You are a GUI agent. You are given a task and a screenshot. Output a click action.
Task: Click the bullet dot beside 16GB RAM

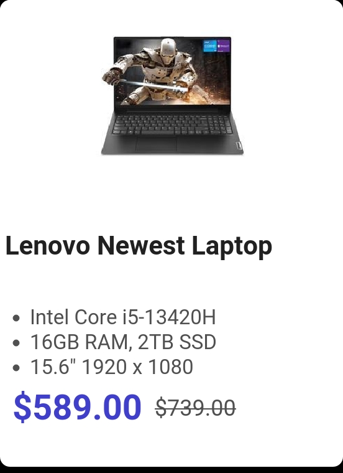(17, 343)
